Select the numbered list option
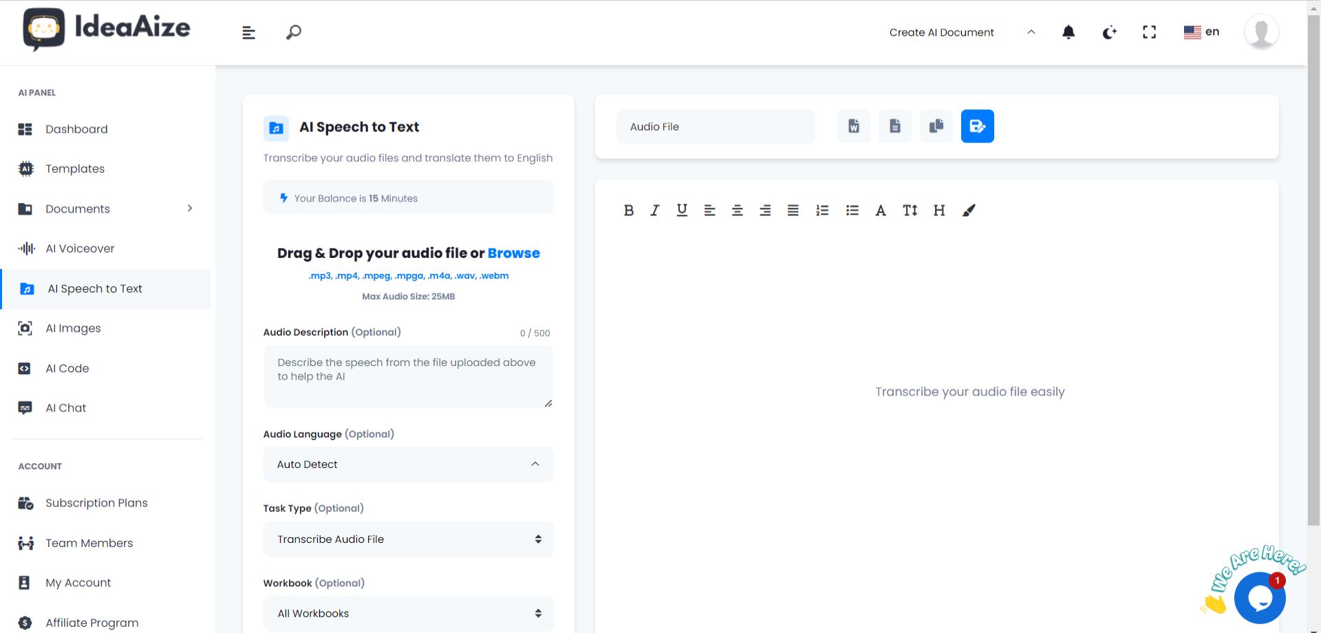 [x=822, y=211]
